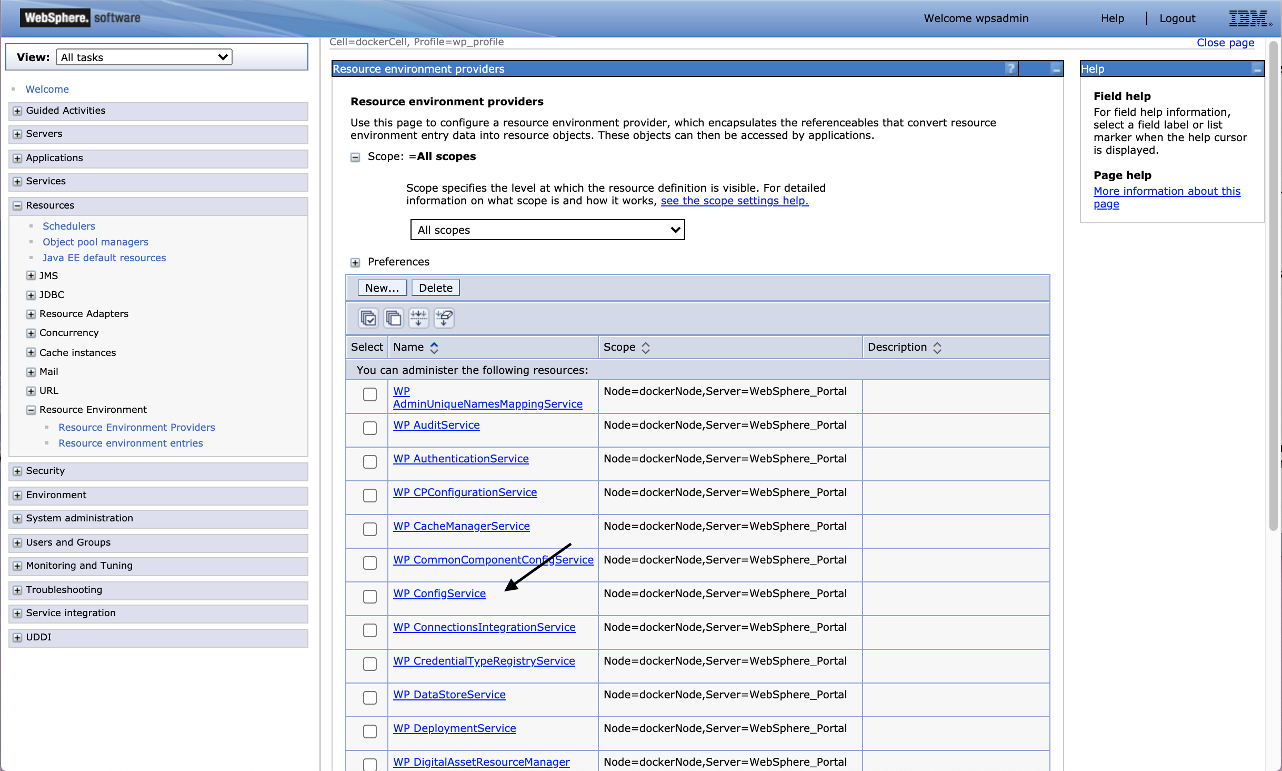Collapse the Resources section in navigation
1282x771 pixels.
click(17, 205)
